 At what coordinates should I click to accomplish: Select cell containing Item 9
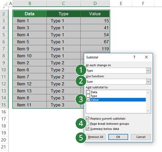pos(30,49)
